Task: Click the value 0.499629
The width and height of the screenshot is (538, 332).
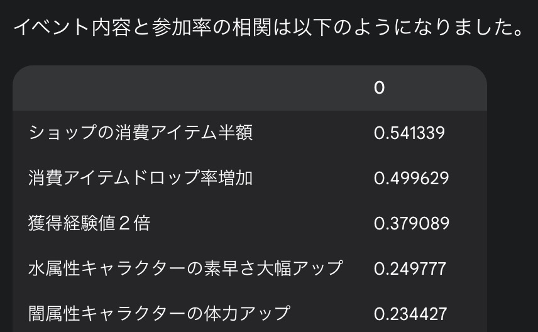Action: (x=412, y=178)
